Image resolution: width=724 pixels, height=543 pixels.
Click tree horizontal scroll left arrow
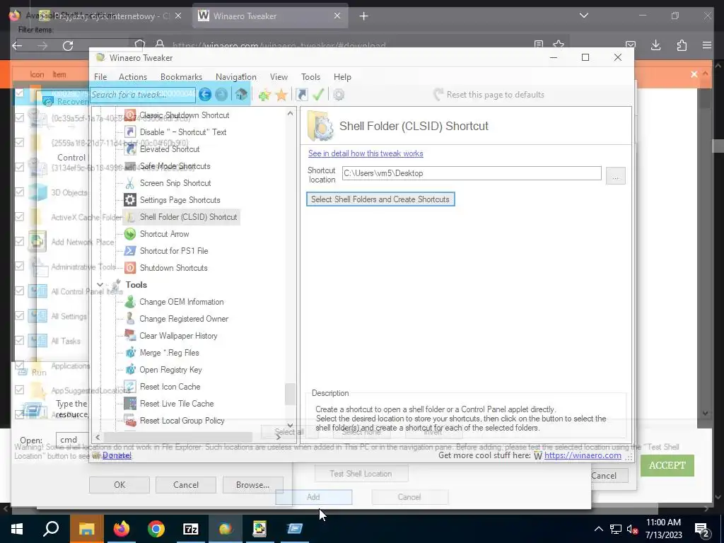click(98, 437)
